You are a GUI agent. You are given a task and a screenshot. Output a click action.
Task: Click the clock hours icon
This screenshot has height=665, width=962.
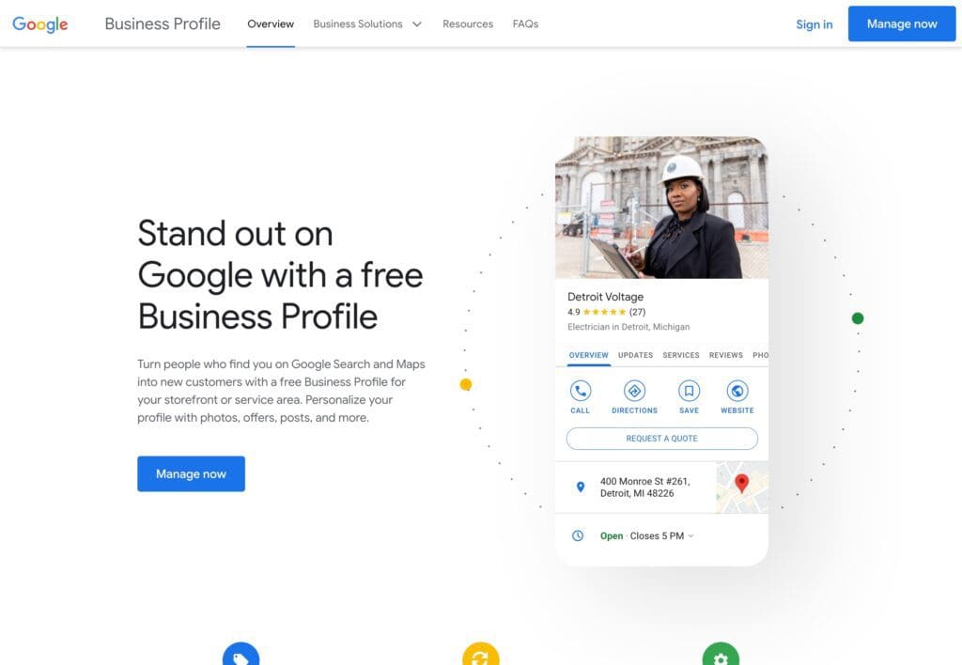578,535
